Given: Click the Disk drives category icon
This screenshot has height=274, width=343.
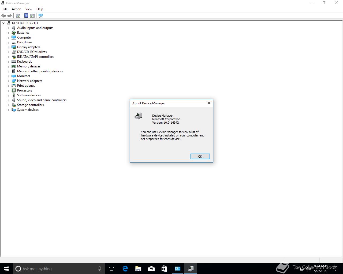Looking at the screenshot, I should tap(14, 42).
